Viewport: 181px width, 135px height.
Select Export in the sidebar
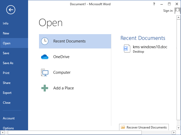click(x=7, y=93)
